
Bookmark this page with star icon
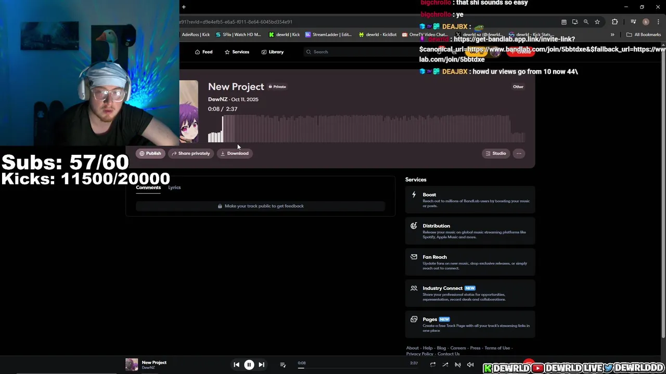[x=597, y=22]
